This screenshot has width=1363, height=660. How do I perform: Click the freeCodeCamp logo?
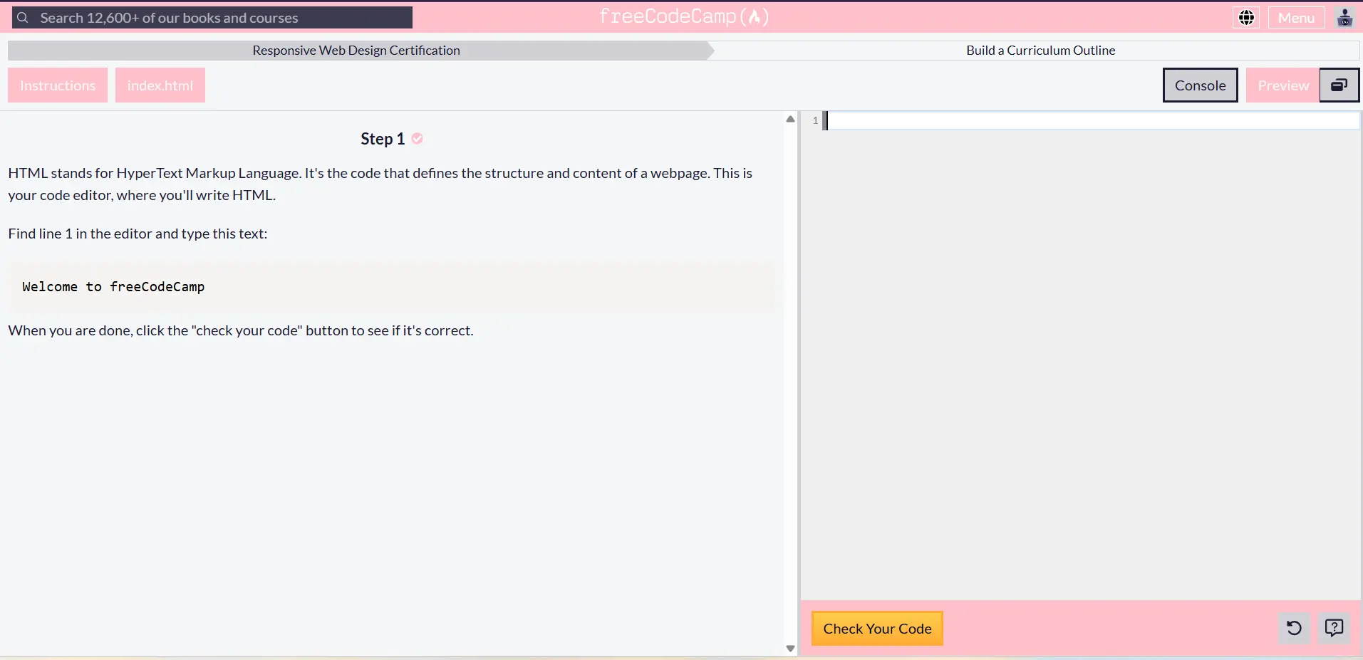[x=684, y=17]
